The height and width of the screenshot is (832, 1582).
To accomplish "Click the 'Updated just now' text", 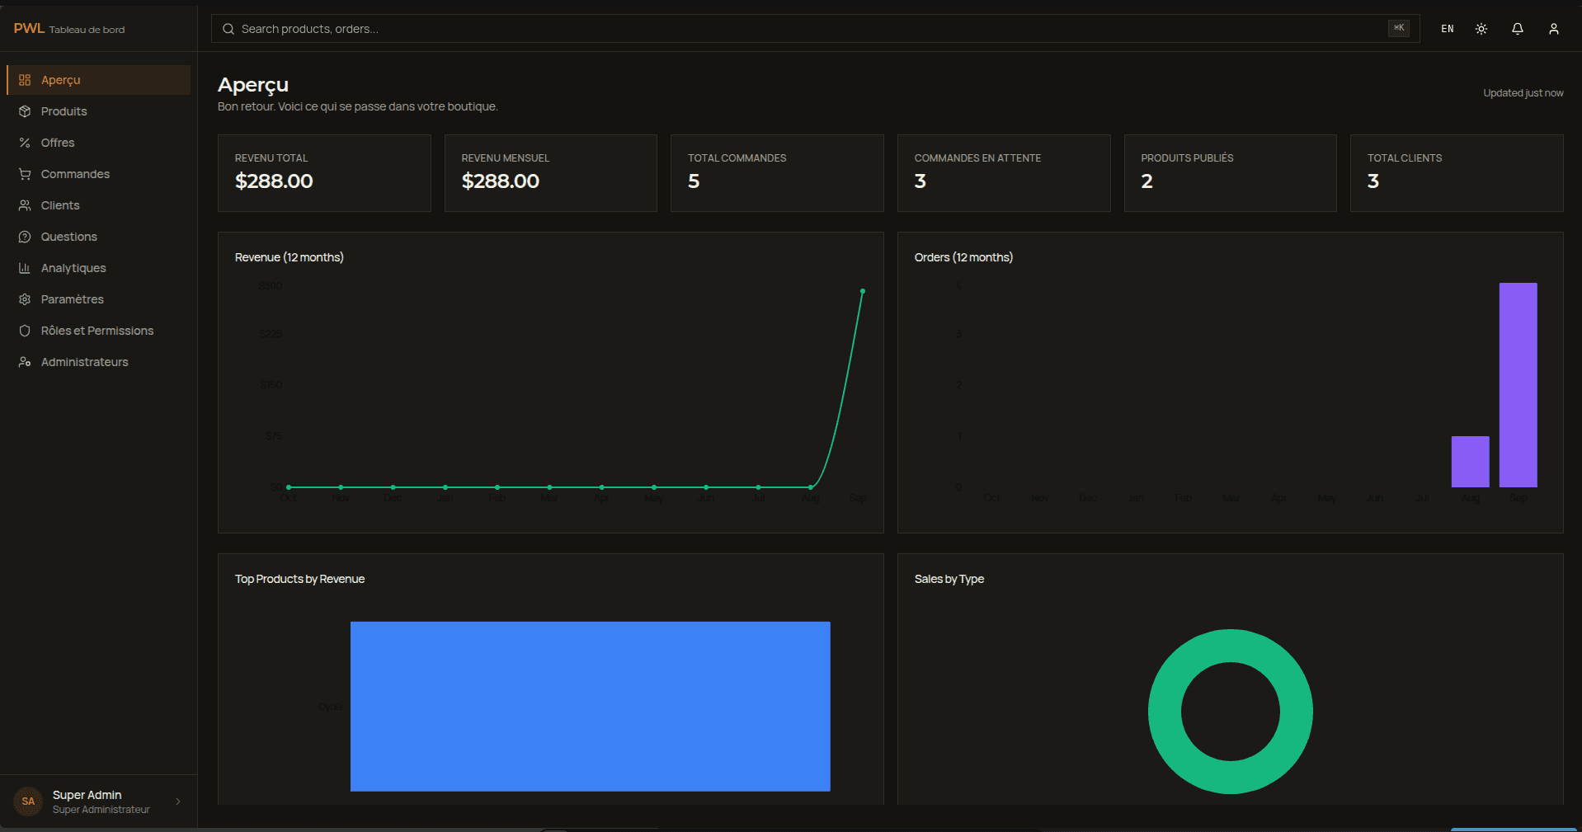I will [x=1523, y=93].
